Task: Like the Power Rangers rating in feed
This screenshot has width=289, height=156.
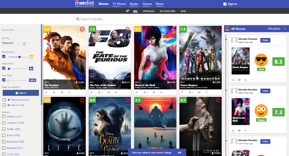Action: tap(239, 80)
